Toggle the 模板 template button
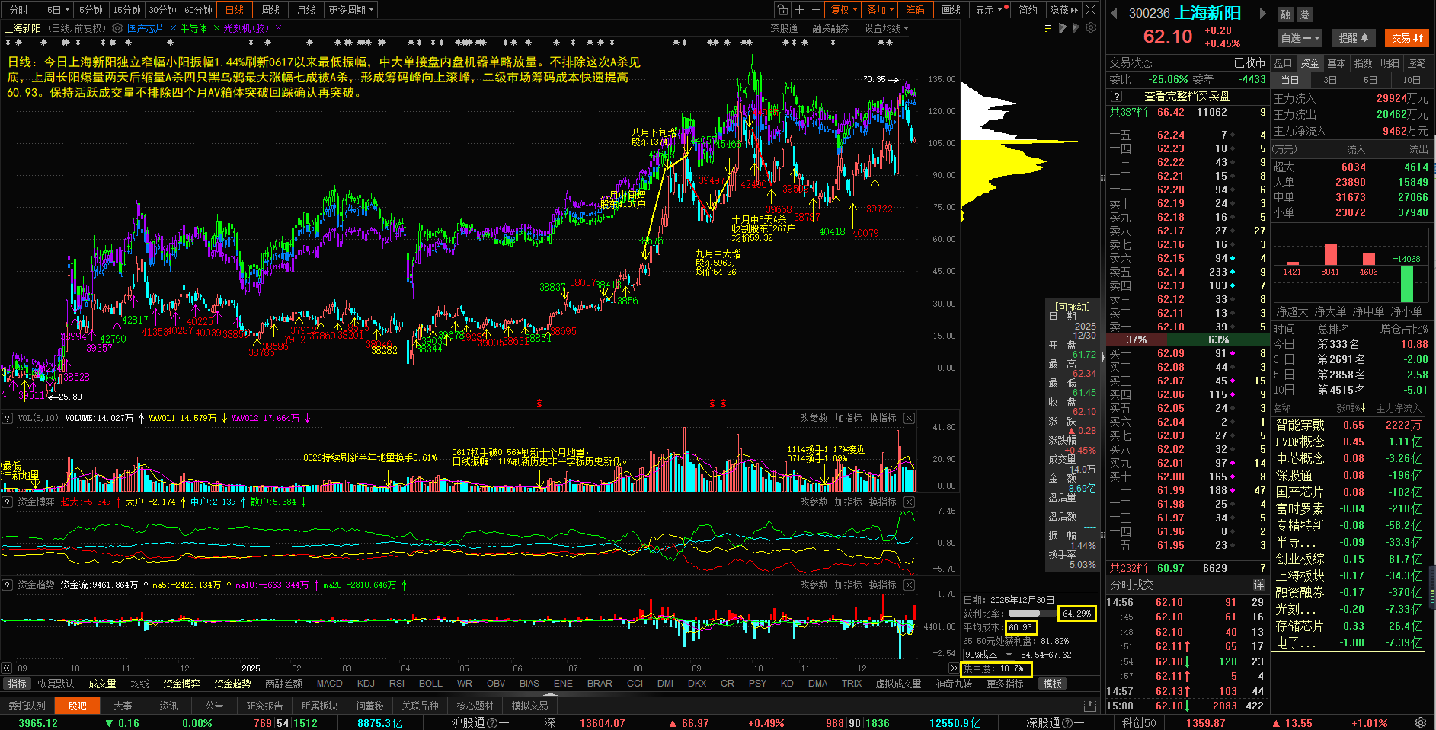This screenshot has width=1436, height=730. 1053,684
